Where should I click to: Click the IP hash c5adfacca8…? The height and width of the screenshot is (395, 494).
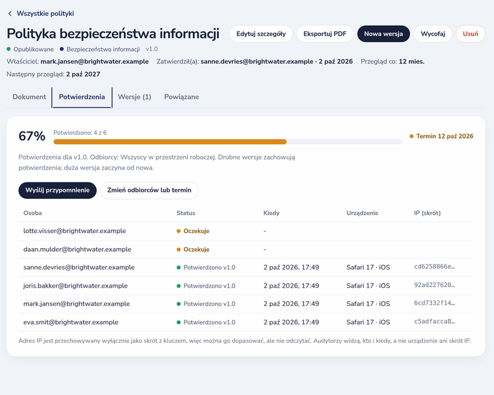(435, 322)
